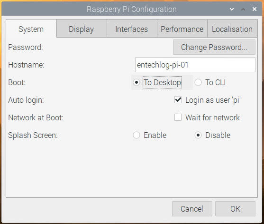Click the Boot: label

17,82
